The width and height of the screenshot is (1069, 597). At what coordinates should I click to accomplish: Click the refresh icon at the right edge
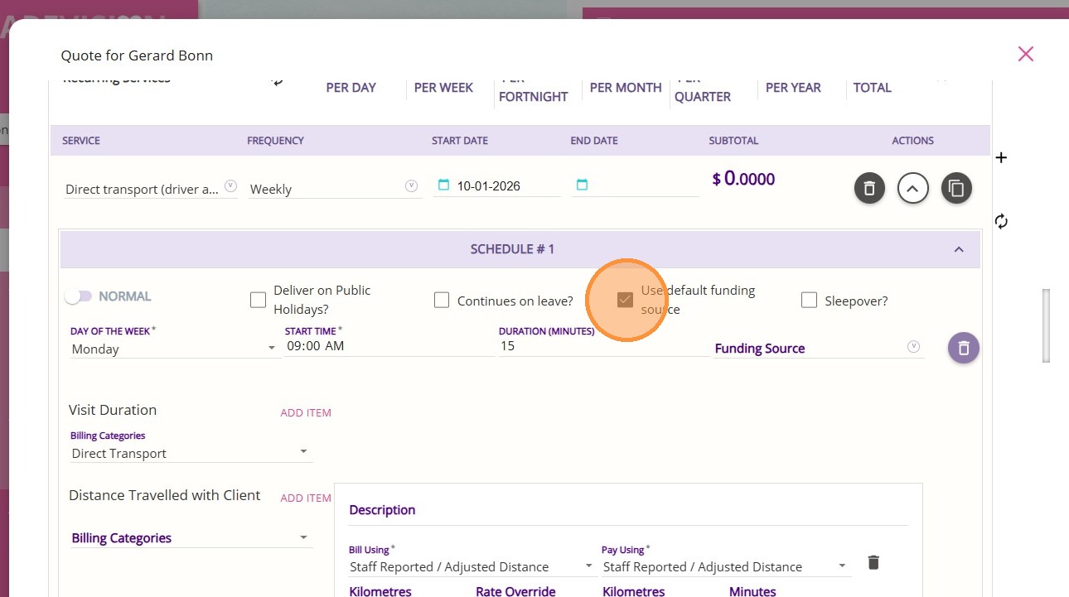pyautogui.click(x=1001, y=221)
